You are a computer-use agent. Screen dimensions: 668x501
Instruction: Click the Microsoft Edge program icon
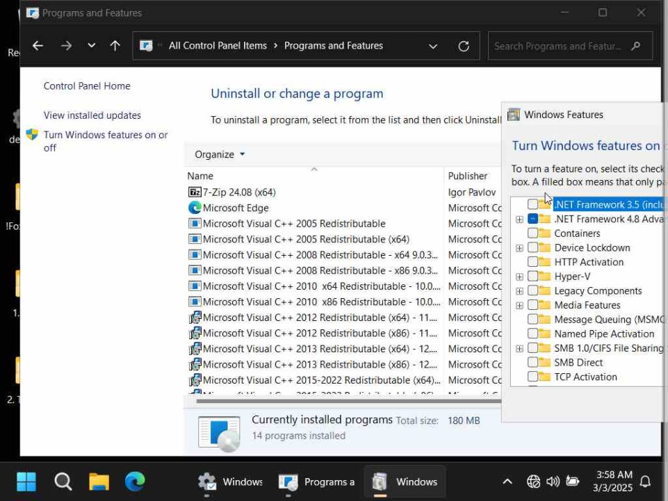(x=194, y=208)
